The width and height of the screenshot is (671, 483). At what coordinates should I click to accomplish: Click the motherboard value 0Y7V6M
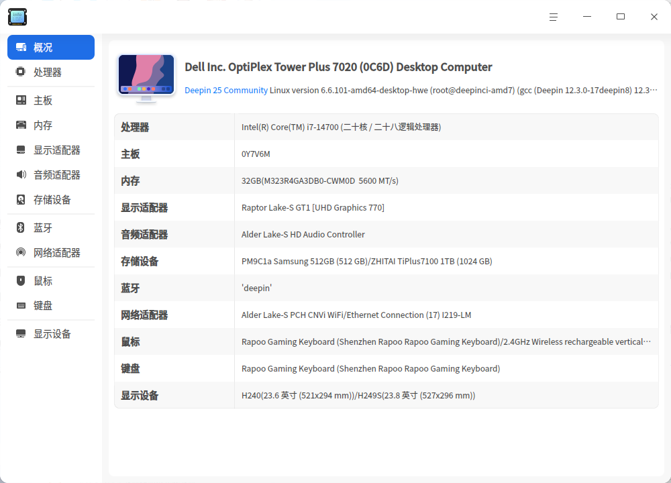[x=256, y=154]
